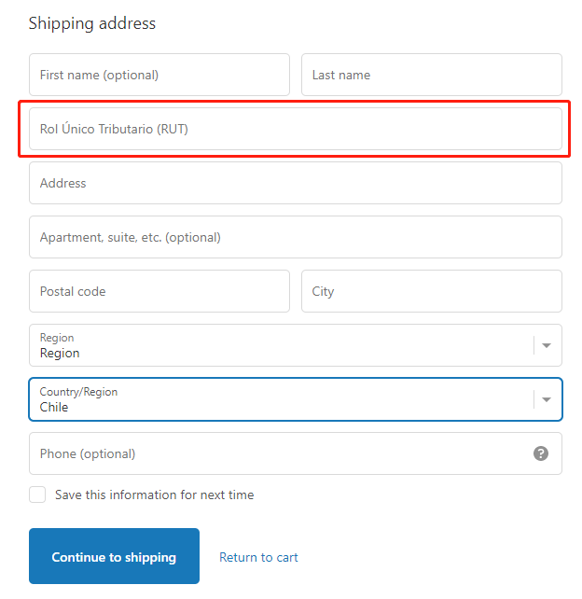
Task: Select the Address input field
Action: [296, 183]
